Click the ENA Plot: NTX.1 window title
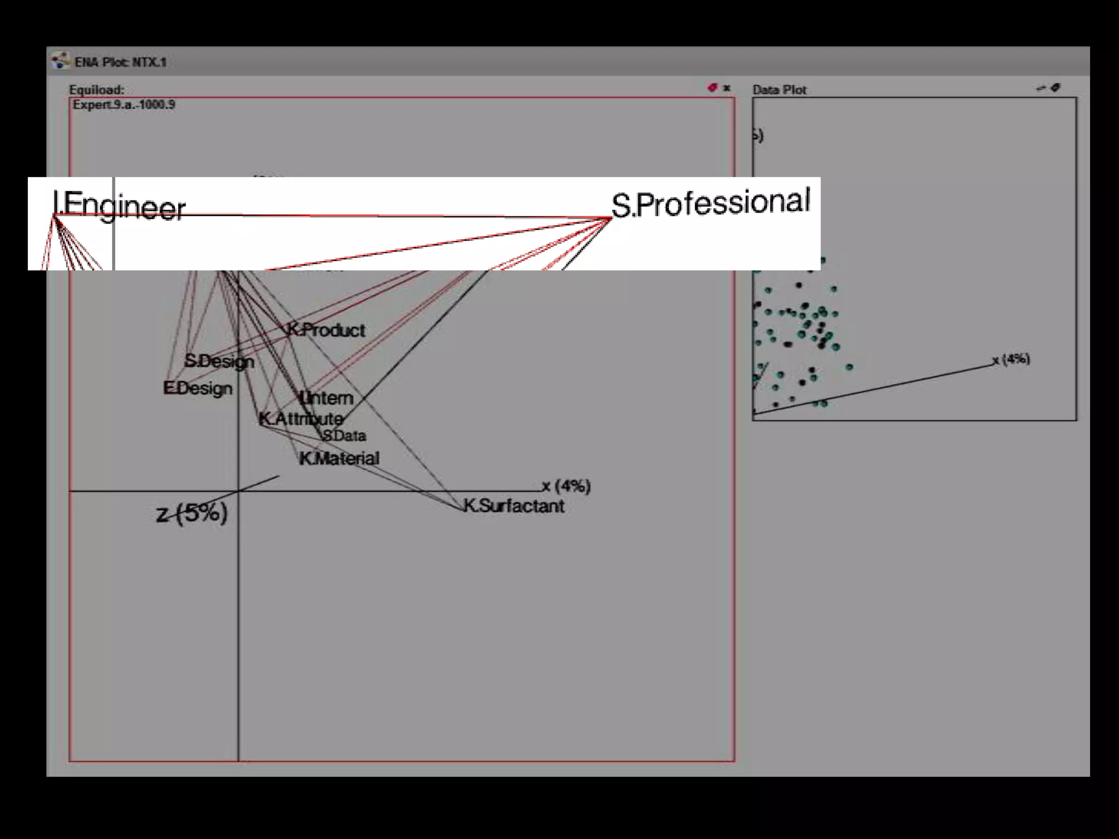 point(120,62)
